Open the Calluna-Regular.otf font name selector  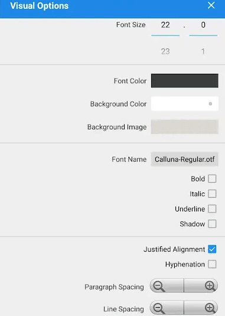(x=184, y=159)
